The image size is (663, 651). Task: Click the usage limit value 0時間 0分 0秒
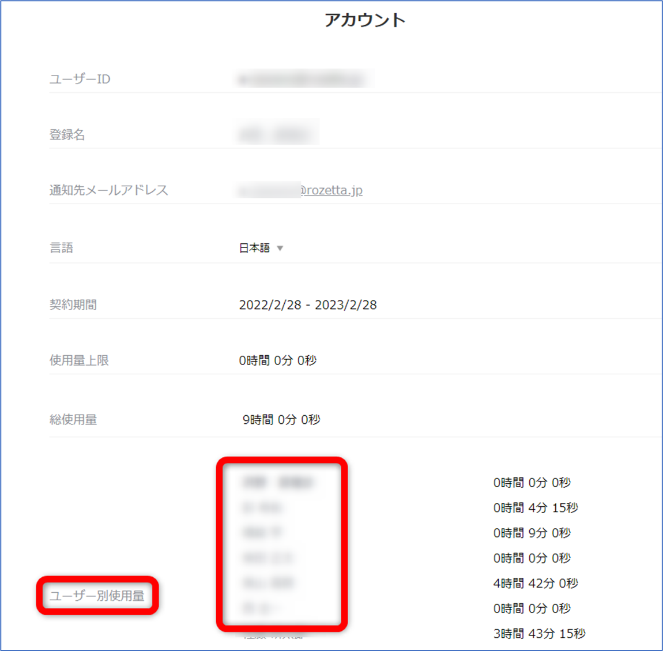[278, 360]
